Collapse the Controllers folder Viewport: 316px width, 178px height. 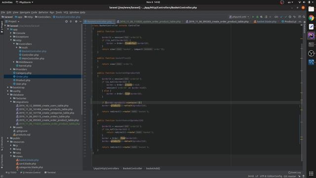tap(14, 44)
